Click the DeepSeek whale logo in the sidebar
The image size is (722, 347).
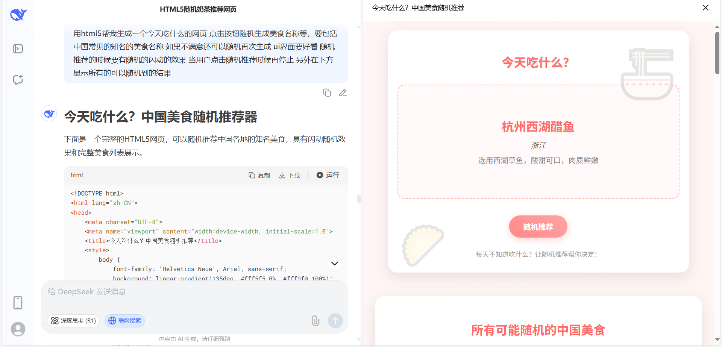(18, 15)
